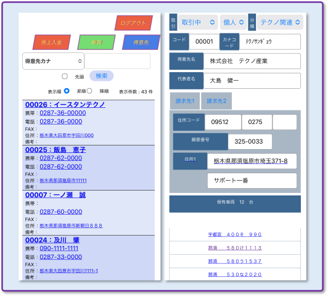This screenshot has height=296, width=328.
Task: Open customer 00026：イースタンテクノ
Action: (x=65, y=104)
